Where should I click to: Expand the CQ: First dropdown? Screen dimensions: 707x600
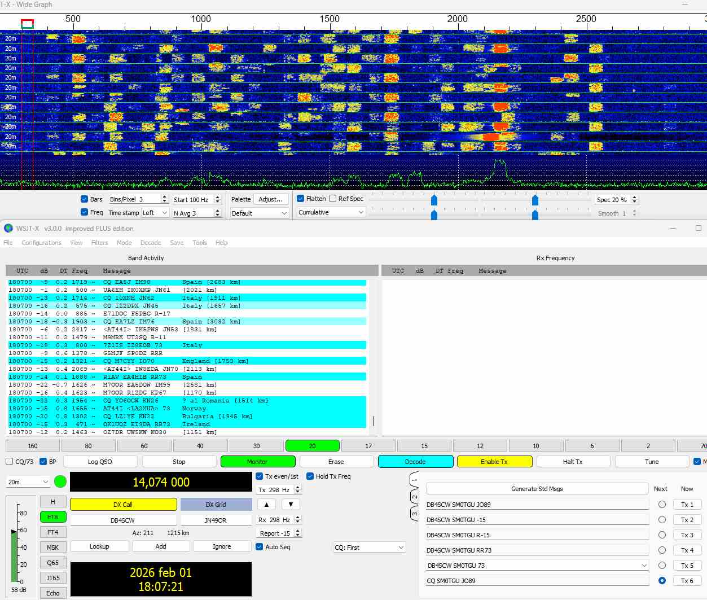(370, 548)
